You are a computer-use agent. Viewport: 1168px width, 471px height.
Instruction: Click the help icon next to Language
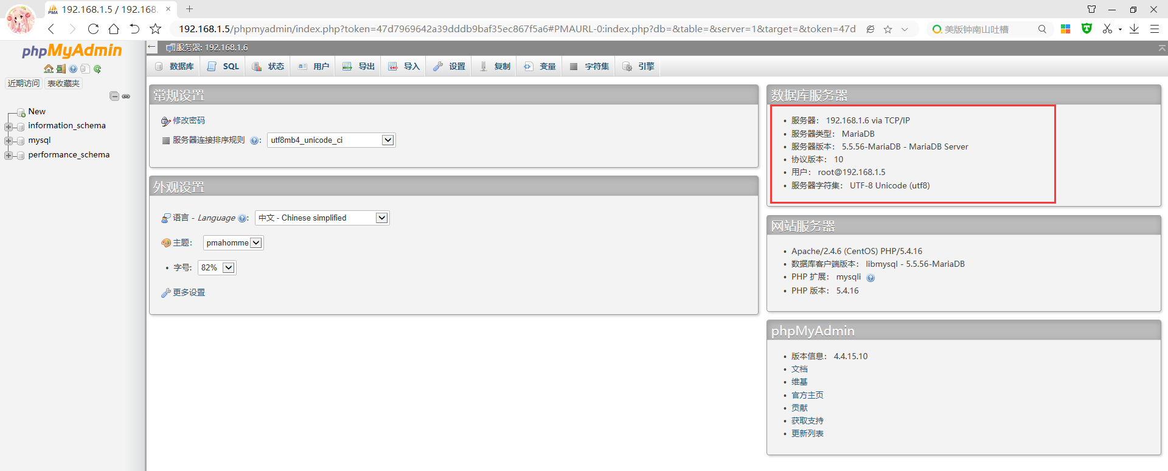pyautogui.click(x=242, y=218)
